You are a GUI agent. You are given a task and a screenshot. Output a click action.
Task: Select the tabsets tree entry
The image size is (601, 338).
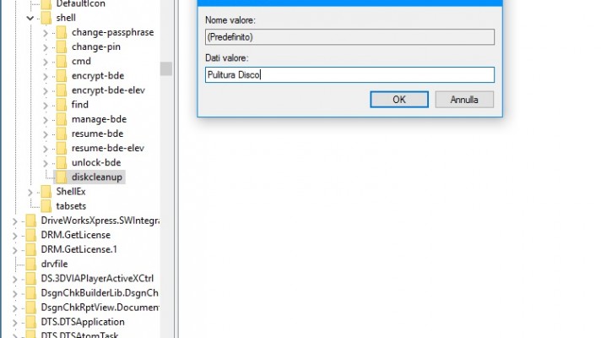point(71,206)
